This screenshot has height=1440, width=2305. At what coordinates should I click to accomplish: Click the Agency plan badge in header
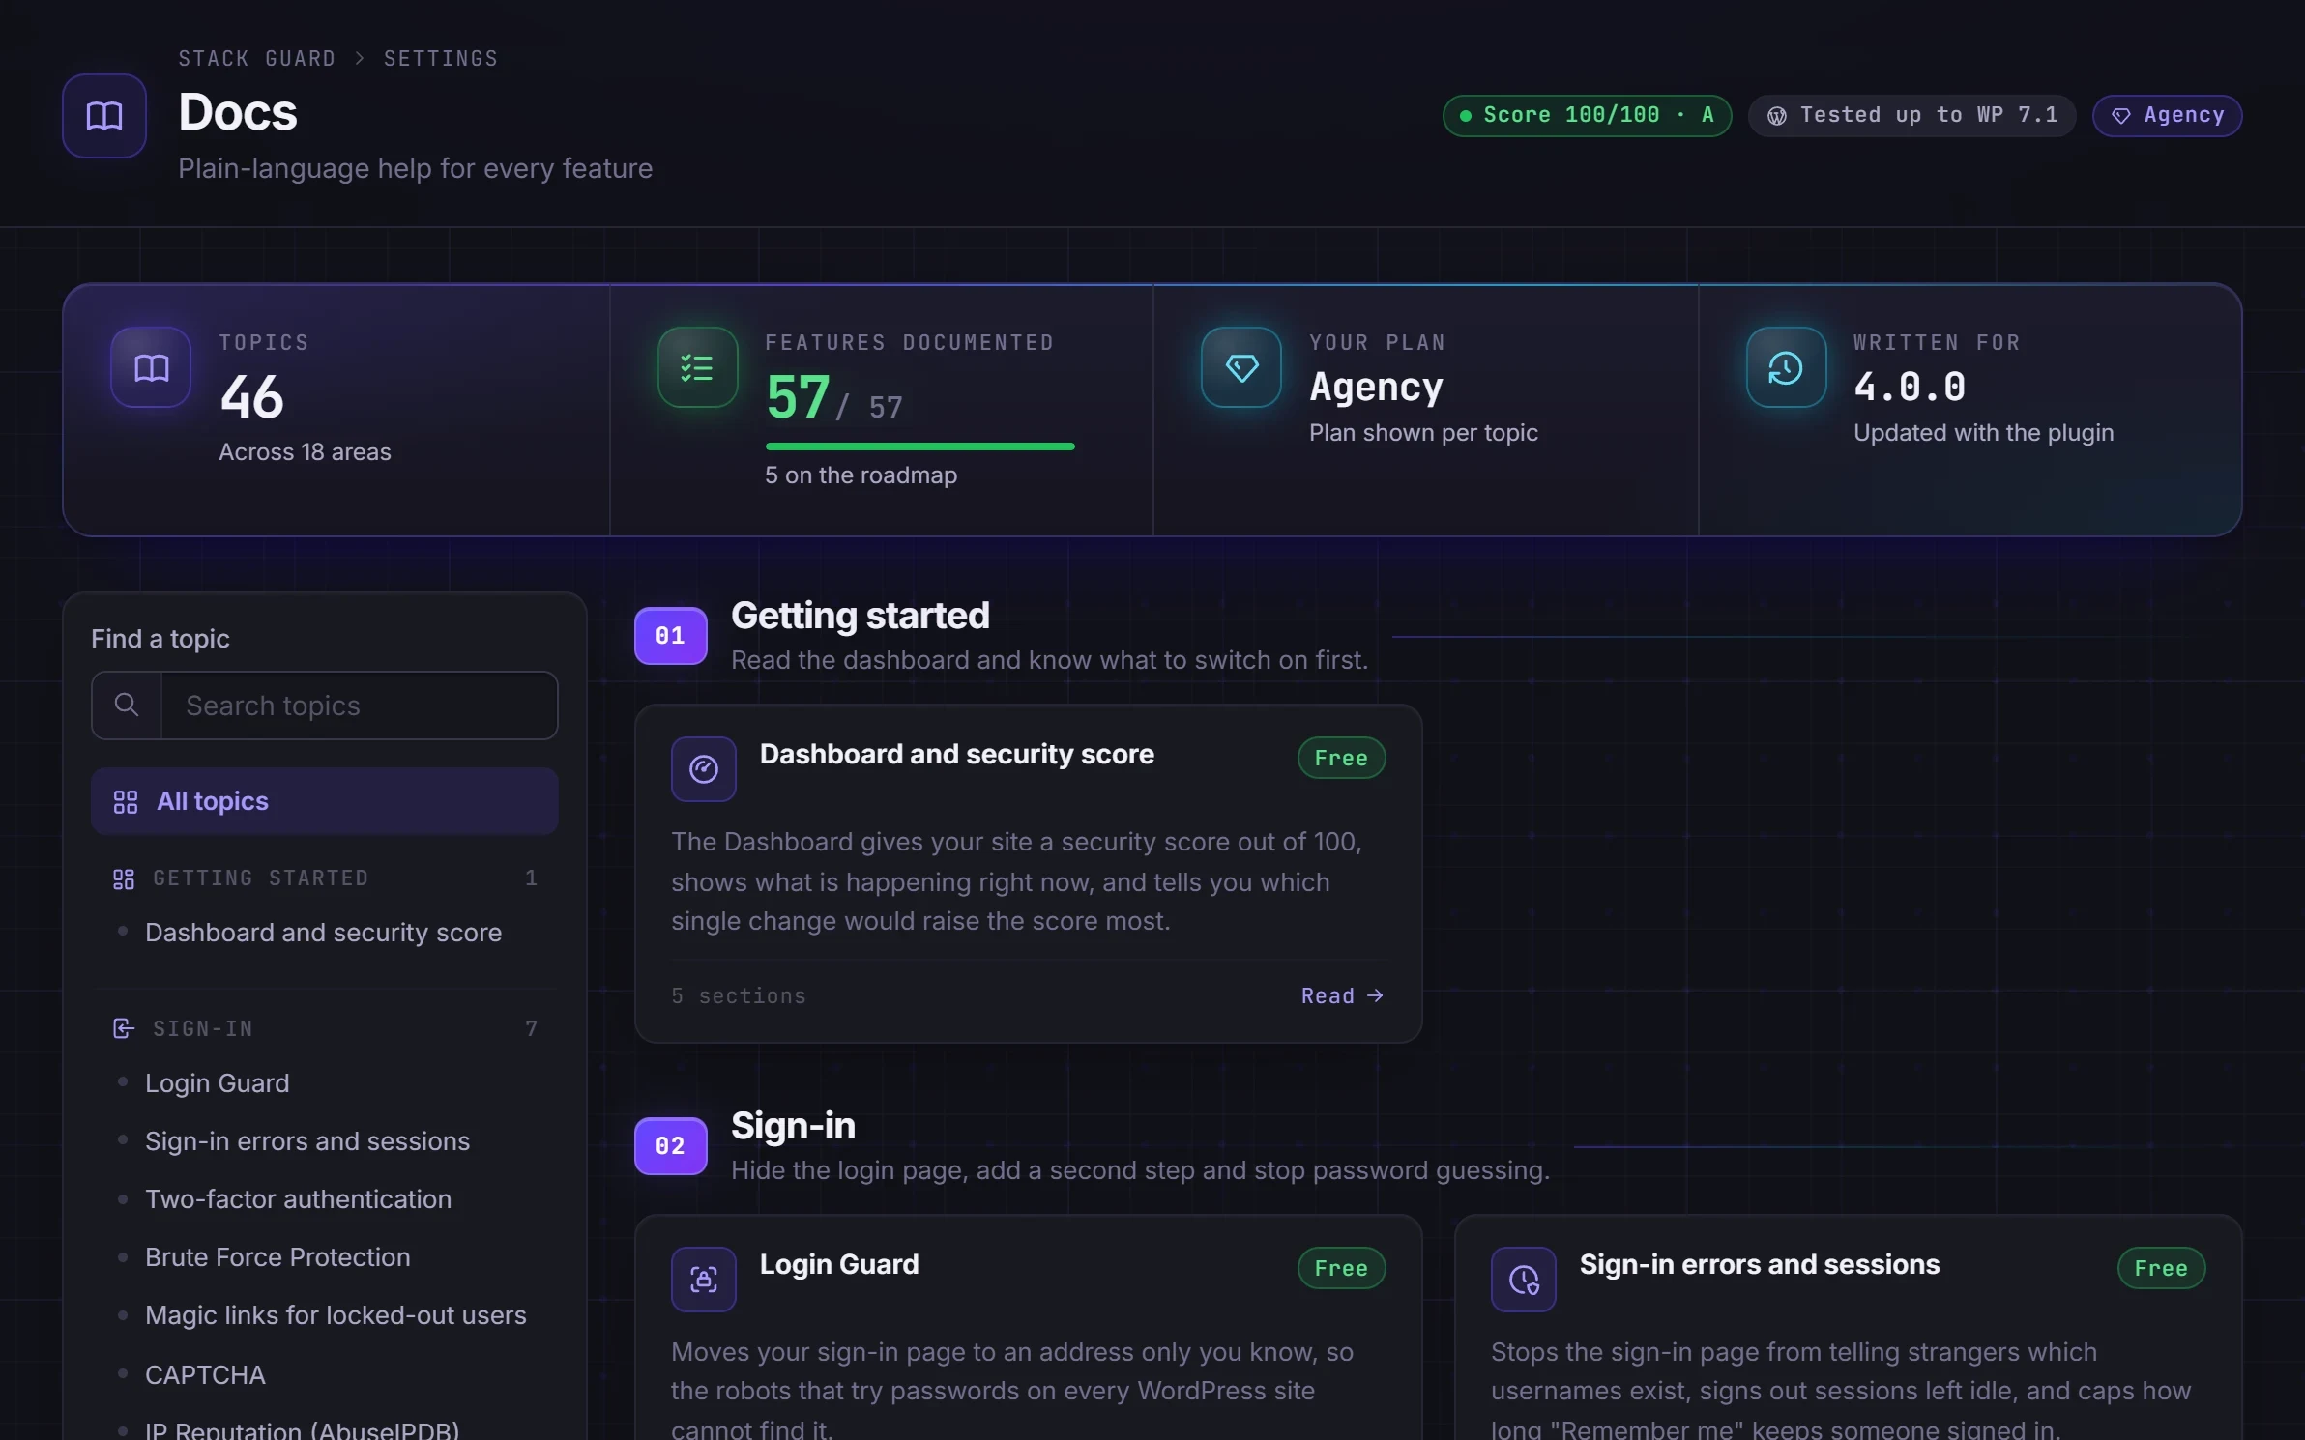point(2168,116)
